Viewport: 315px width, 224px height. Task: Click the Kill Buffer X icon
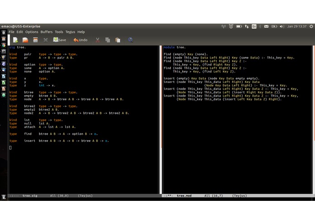click(46, 40)
